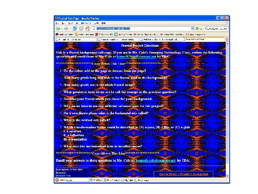Open the Getting Started bookmark
The width and height of the screenshot is (258, 194).
64,34
